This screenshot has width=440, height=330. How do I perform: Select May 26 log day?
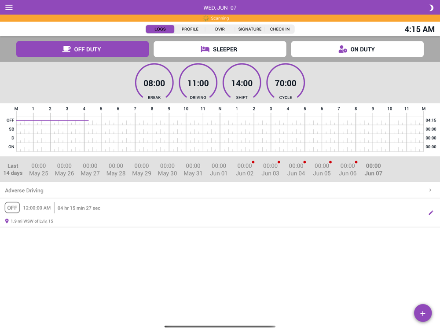pos(65,169)
